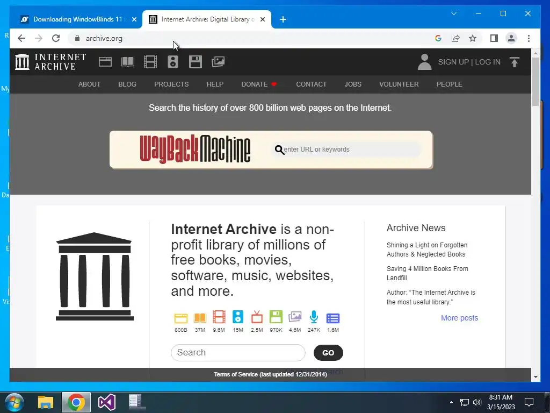The width and height of the screenshot is (550, 413).
Task: Open Visual Studio from the taskbar
Action: [x=107, y=402]
